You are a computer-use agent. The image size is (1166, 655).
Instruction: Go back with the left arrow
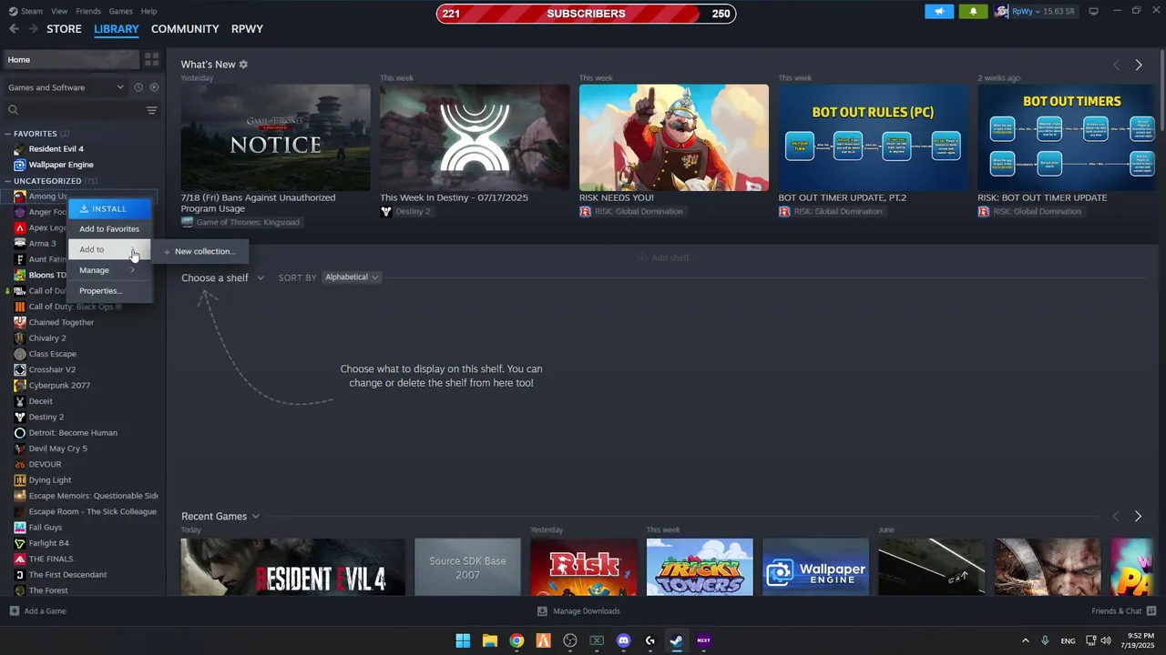[x=14, y=29]
